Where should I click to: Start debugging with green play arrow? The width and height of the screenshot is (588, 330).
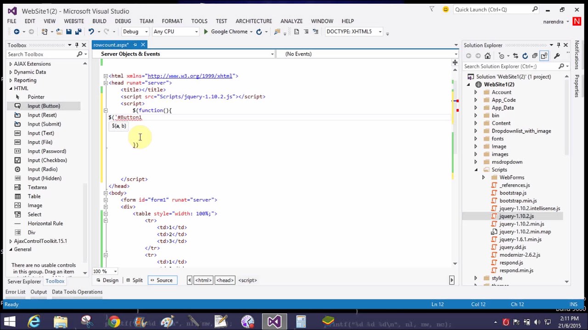206,32
